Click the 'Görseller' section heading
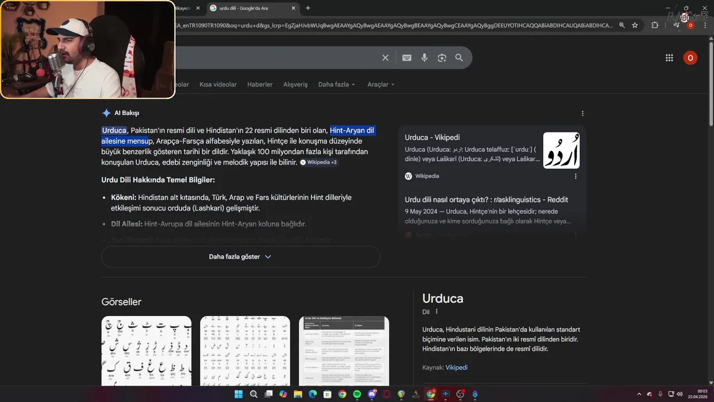Image resolution: width=714 pixels, height=402 pixels. [121, 302]
